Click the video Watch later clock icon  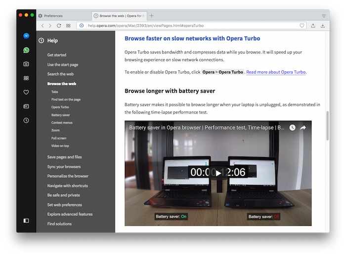point(293,128)
